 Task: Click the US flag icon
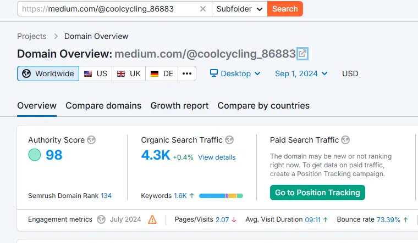[88, 74]
